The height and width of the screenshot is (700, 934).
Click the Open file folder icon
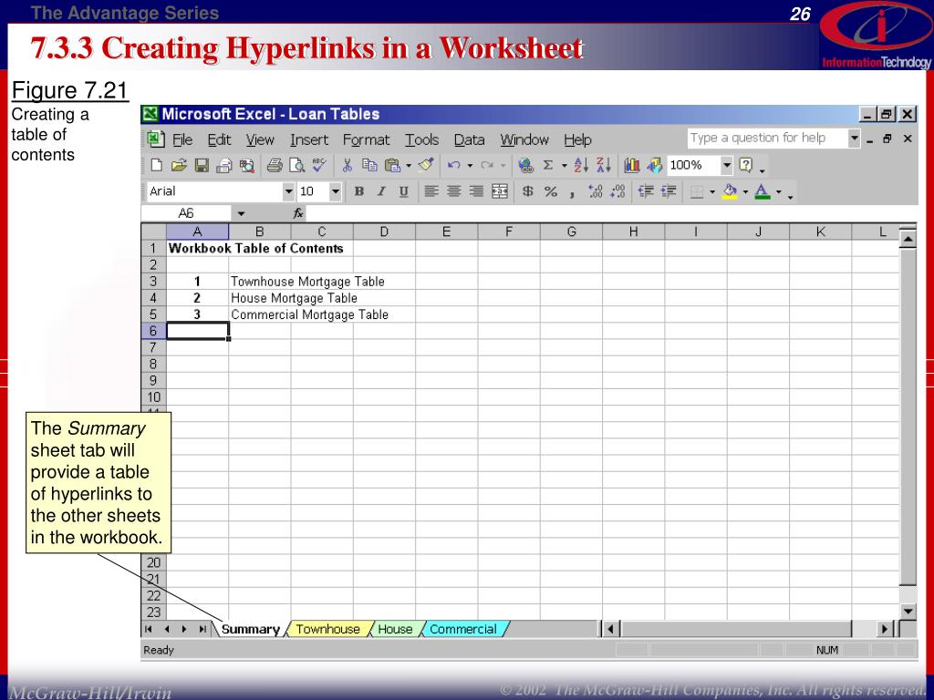pyautogui.click(x=179, y=166)
